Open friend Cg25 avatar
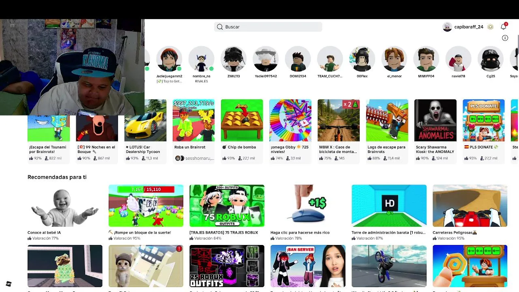The image size is (519, 292). coord(491,59)
